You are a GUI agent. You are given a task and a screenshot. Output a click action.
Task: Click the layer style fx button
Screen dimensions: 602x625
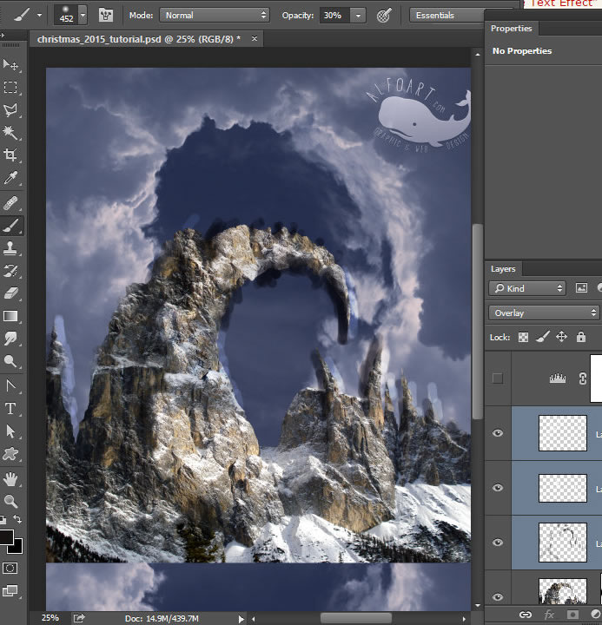coord(549,615)
